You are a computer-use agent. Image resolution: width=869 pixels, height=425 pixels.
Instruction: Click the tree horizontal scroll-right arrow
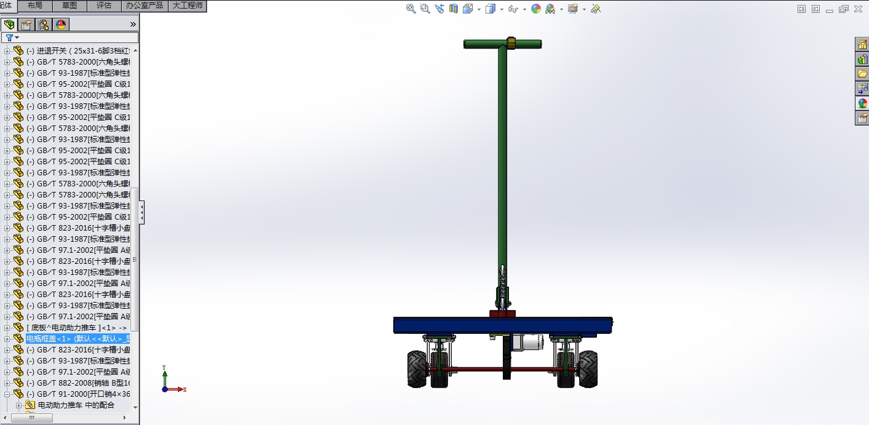pyautogui.click(x=126, y=418)
